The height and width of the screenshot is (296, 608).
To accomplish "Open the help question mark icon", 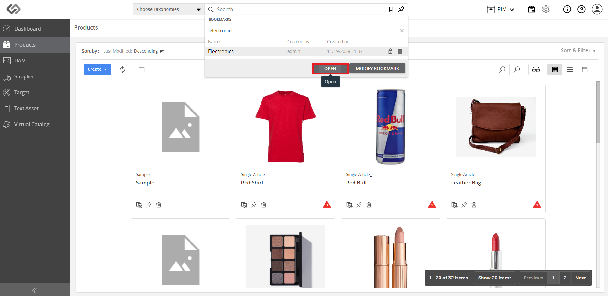I will pyautogui.click(x=582, y=9).
